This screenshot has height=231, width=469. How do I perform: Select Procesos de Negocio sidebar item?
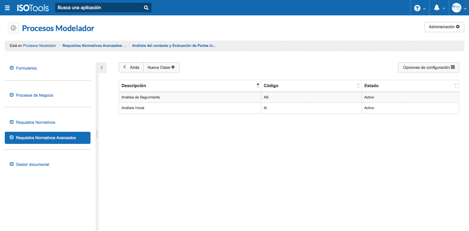[34, 95]
